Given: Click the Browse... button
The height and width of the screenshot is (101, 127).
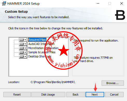Looking at the screenshot, I should [113, 83].
